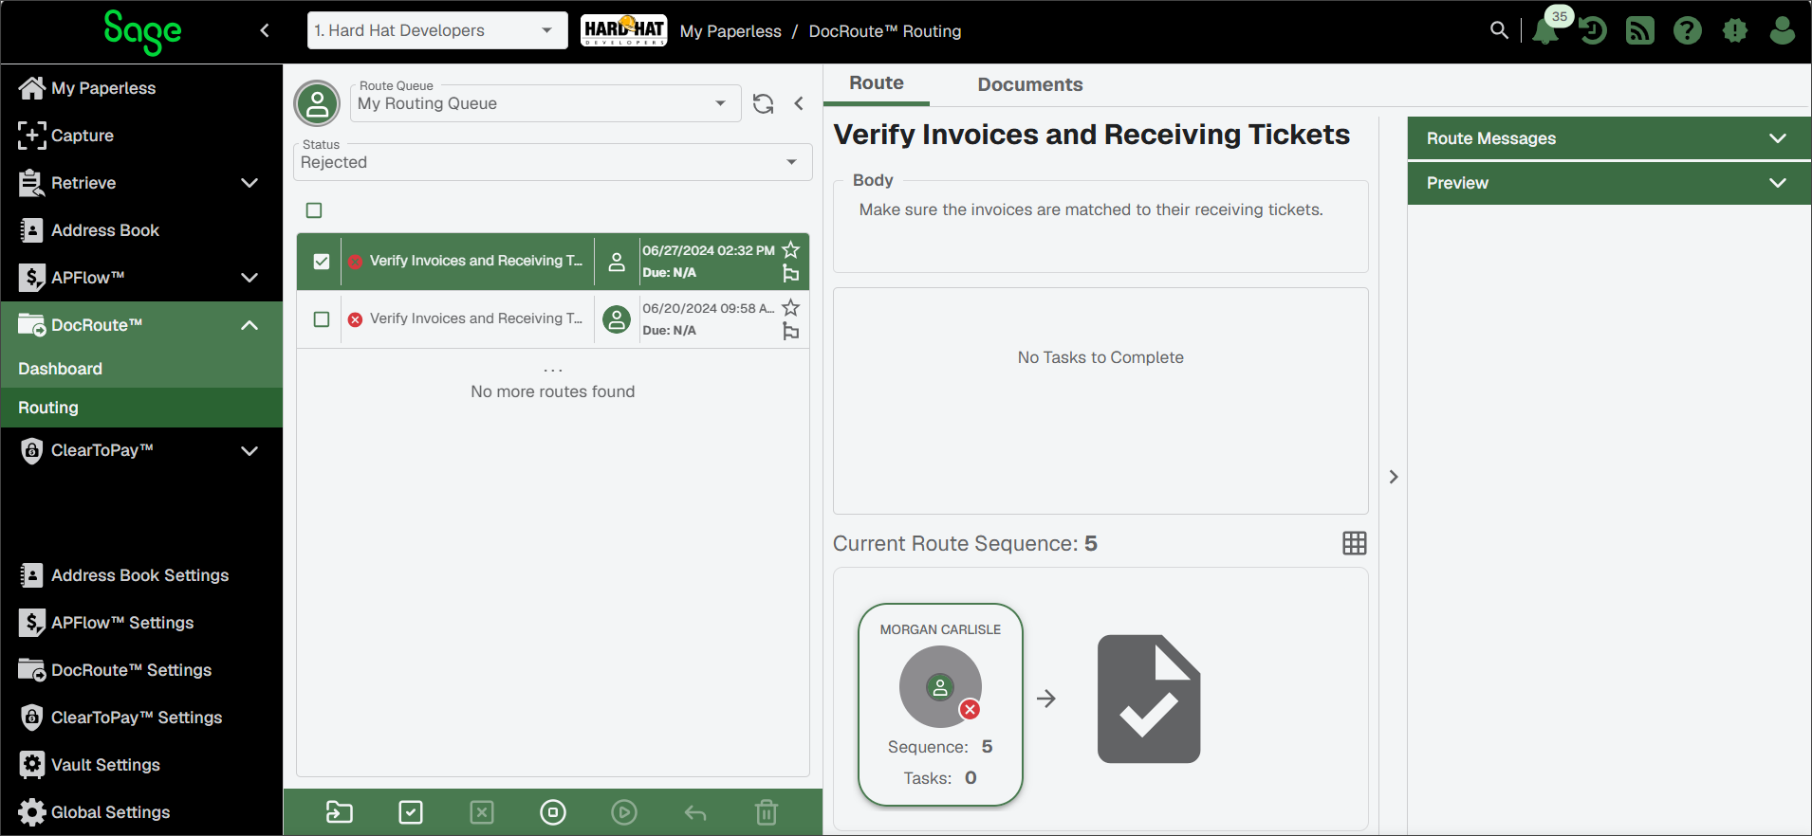Collapse the route list panel arrow
The height and width of the screenshot is (836, 1812).
pos(799,103)
